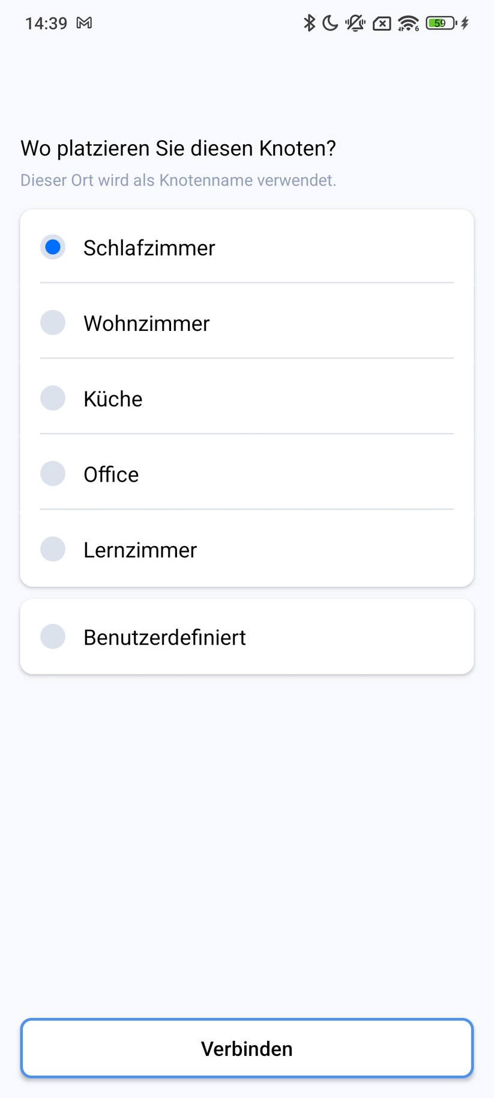Tap the Benutzerdefiniert label text

pyautogui.click(x=164, y=637)
